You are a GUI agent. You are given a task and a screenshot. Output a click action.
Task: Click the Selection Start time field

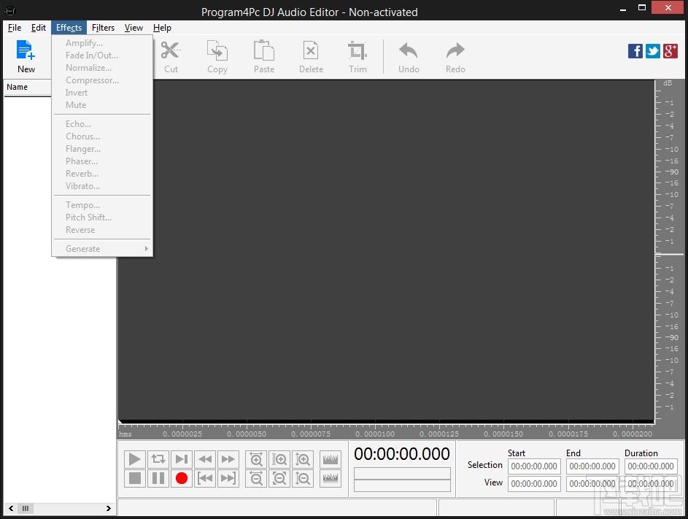(534, 466)
